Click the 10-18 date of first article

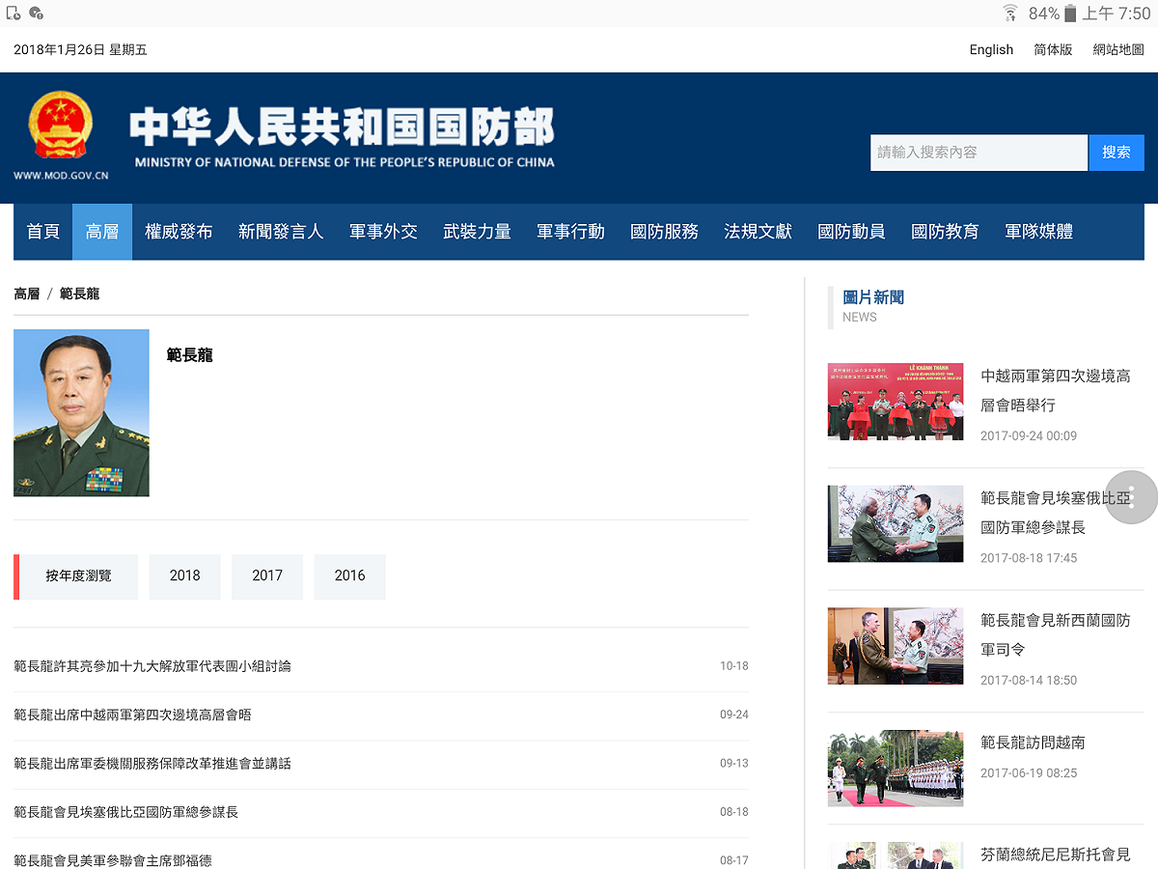[733, 666]
